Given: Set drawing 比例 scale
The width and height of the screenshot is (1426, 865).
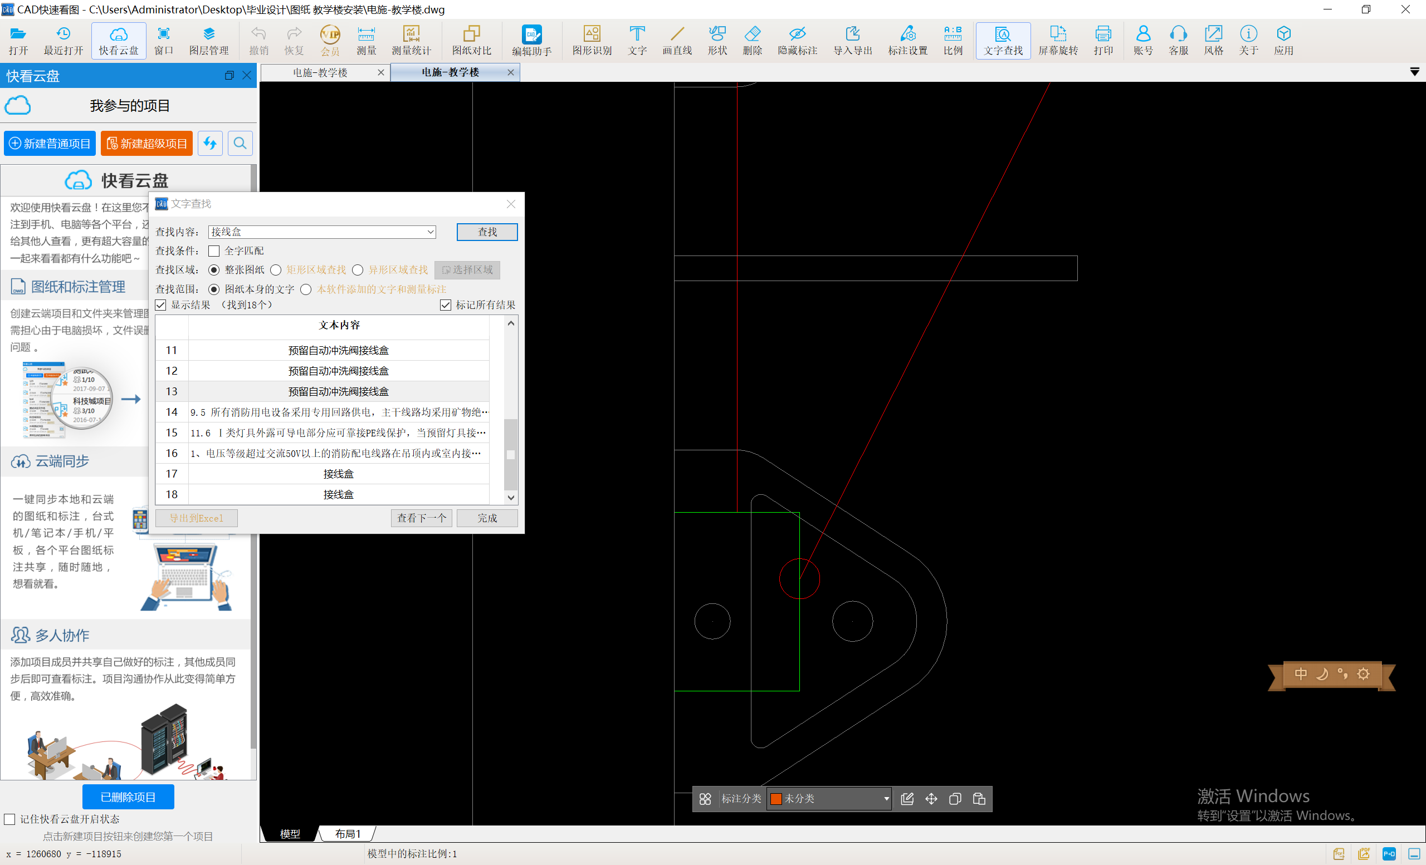Looking at the screenshot, I should pyautogui.click(x=953, y=41).
